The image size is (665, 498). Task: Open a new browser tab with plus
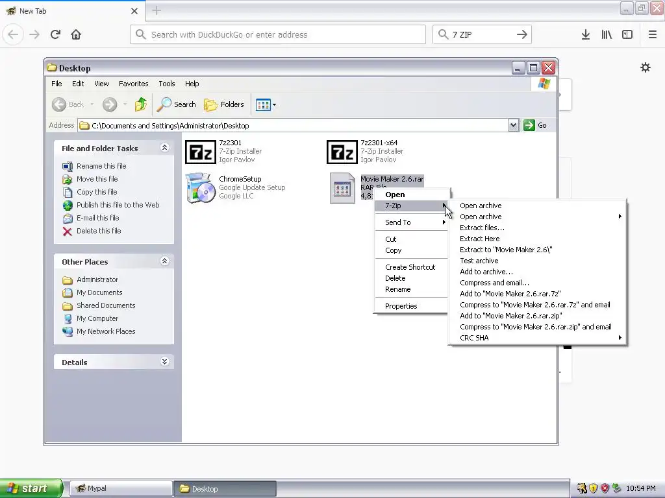(x=157, y=10)
